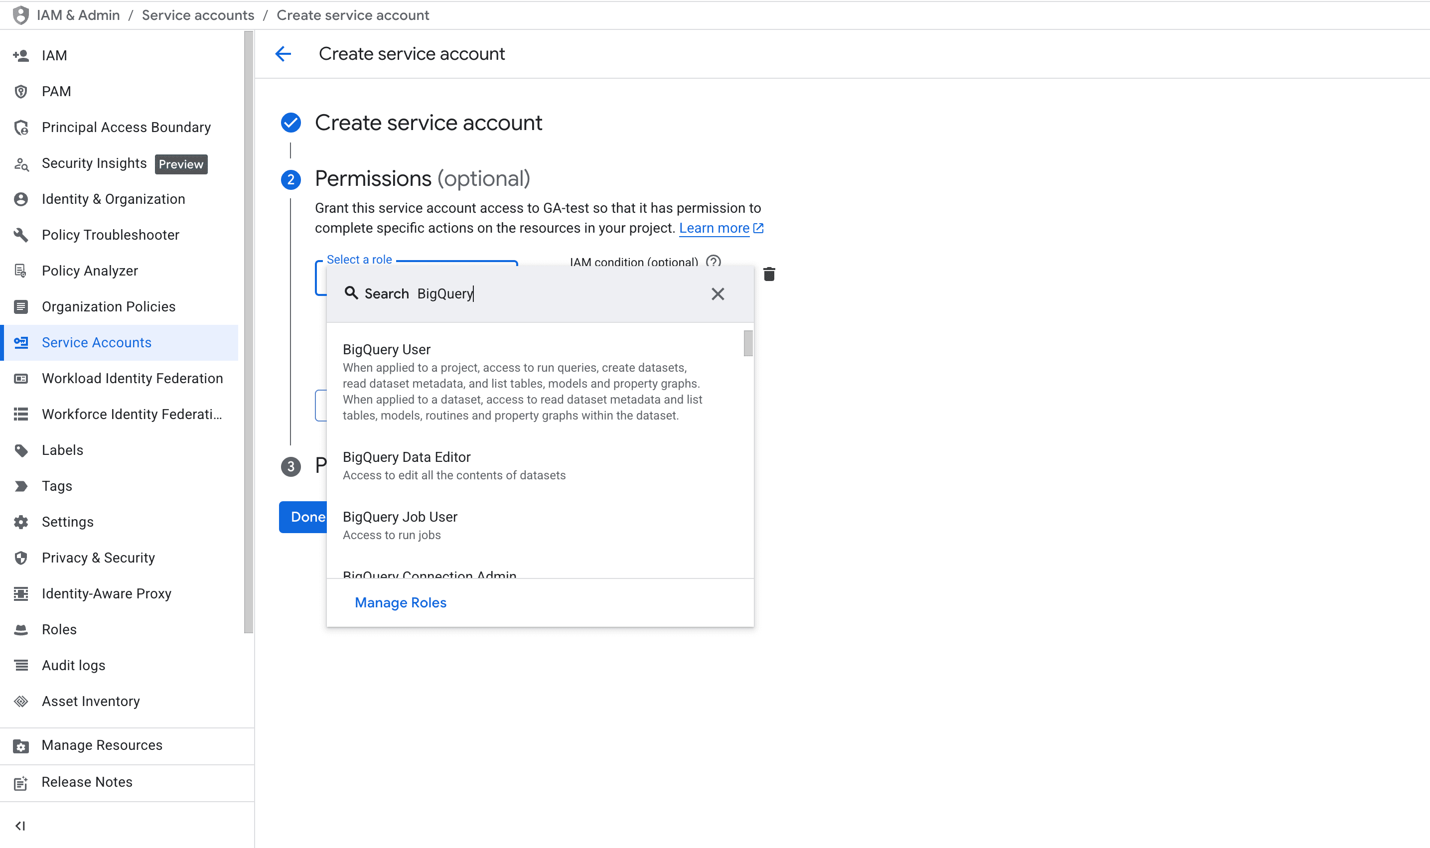The image size is (1430, 848).
Task: Navigate to Audit logs in the sidebar
Action: [73, 665]
